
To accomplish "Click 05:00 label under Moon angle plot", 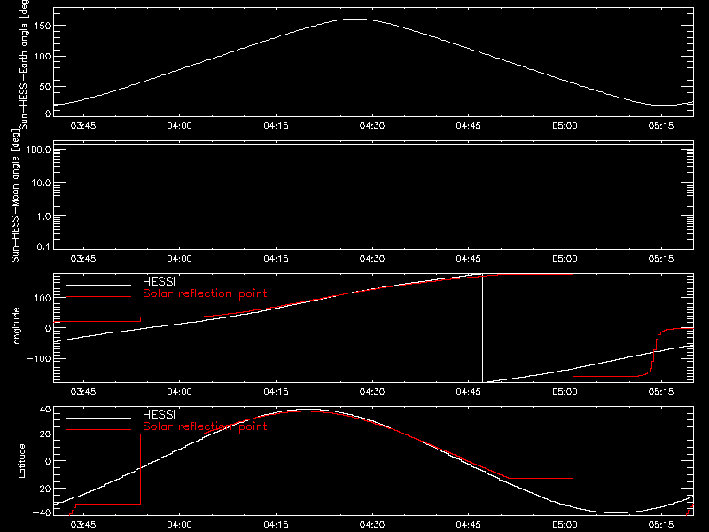I will [565, 259].
